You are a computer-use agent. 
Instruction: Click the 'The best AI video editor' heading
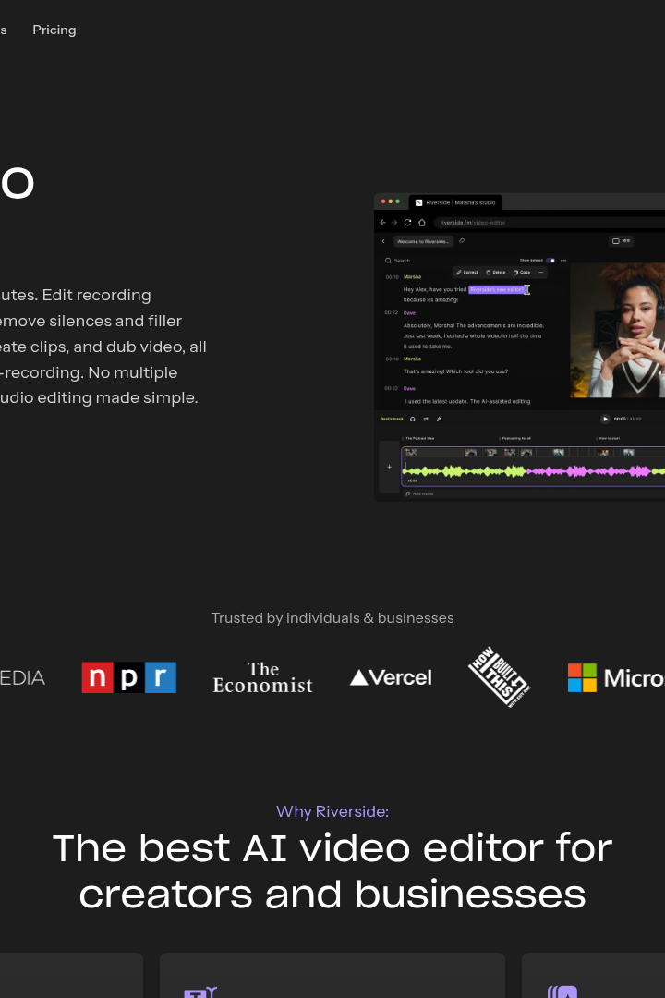click(x=332, y=870)
